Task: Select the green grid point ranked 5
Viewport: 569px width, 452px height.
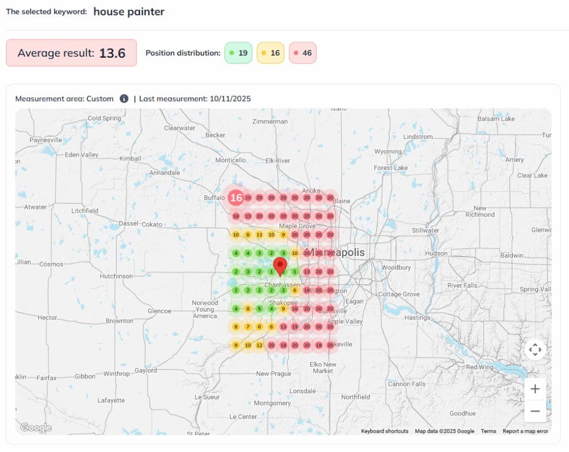Action: point(259,309)
